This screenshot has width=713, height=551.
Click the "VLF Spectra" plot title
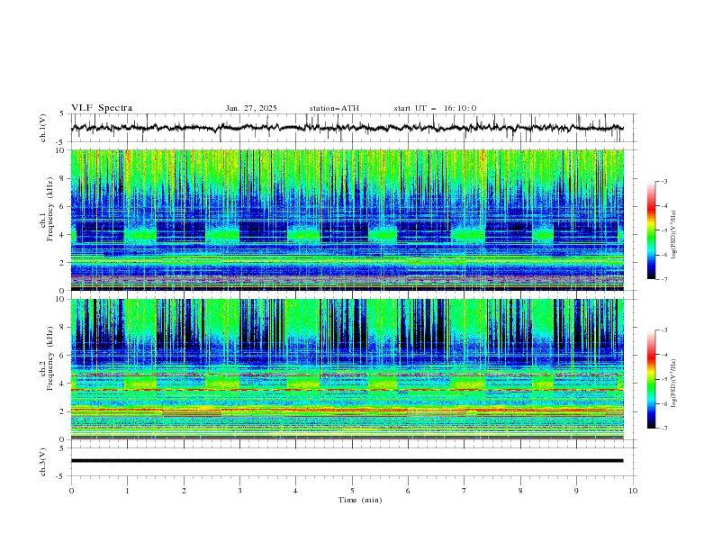coord(102,108)
